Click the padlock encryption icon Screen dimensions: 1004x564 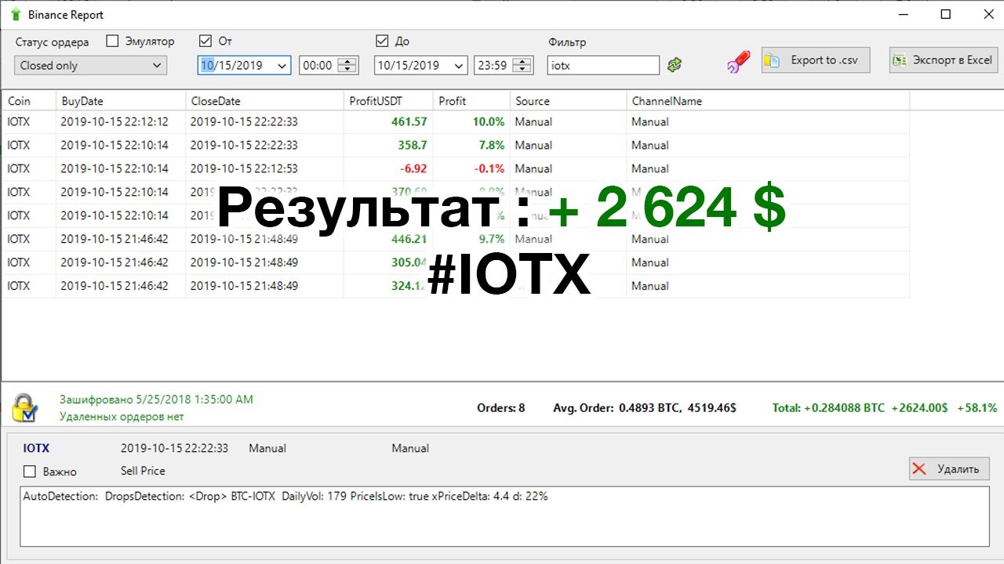(x=25, y=407)
